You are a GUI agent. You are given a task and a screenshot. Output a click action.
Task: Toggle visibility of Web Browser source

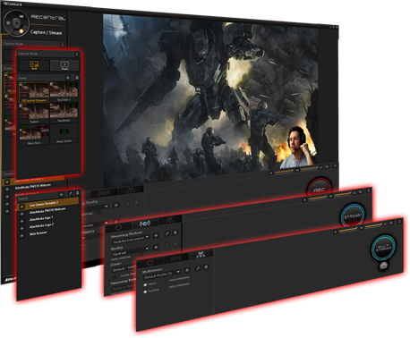(x=21, y=236)
